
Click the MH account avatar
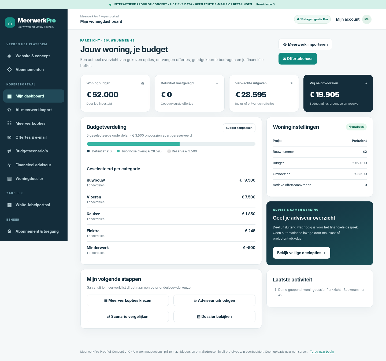point(367,19)
